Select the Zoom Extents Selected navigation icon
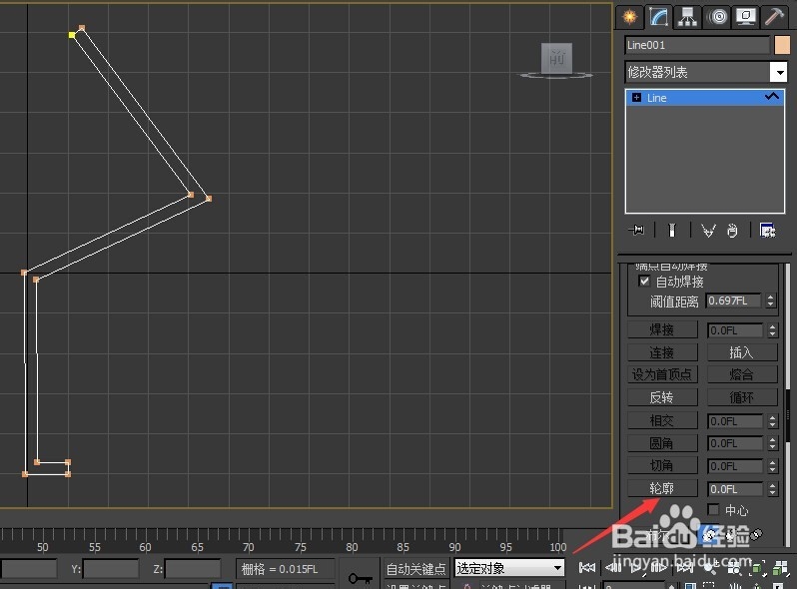 (757, 568)
